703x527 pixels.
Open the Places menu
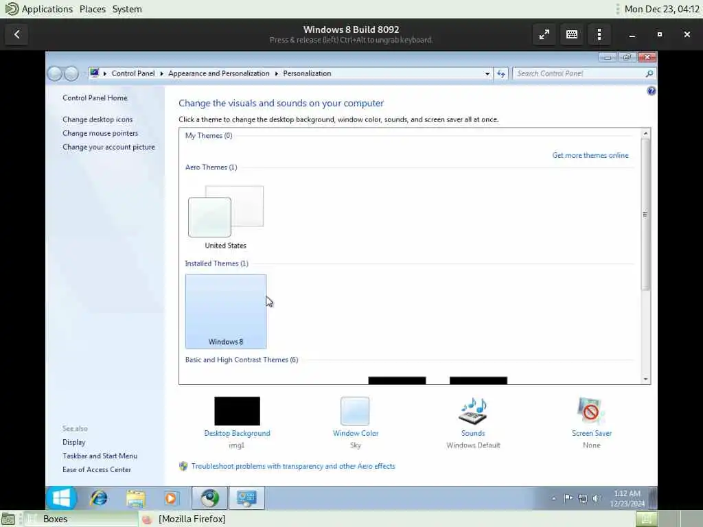pos(93,9)
